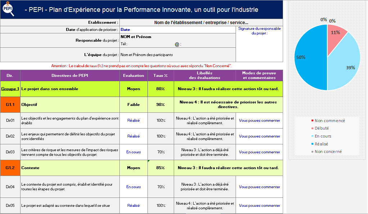Open the "Groupe 1" link
The image size is (368, 214).
(10, 89)
